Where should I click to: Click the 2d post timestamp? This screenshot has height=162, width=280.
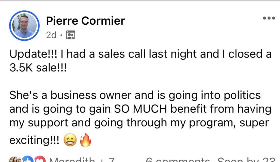[51, 35]
